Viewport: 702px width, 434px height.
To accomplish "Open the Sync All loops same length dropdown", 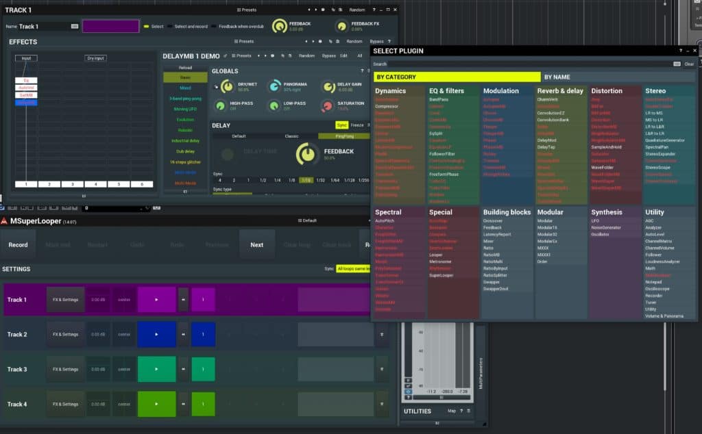I will [353, 268].
